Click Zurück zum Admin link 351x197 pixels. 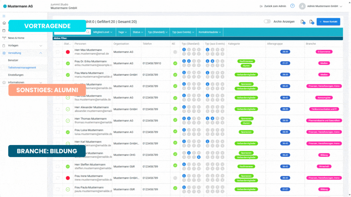(273, 6)
